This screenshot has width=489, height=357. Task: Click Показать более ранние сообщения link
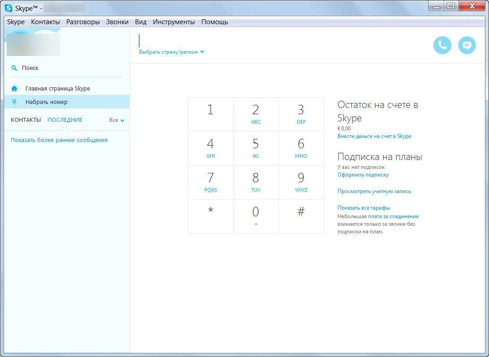pyautogui.click(x=59, y=140)
